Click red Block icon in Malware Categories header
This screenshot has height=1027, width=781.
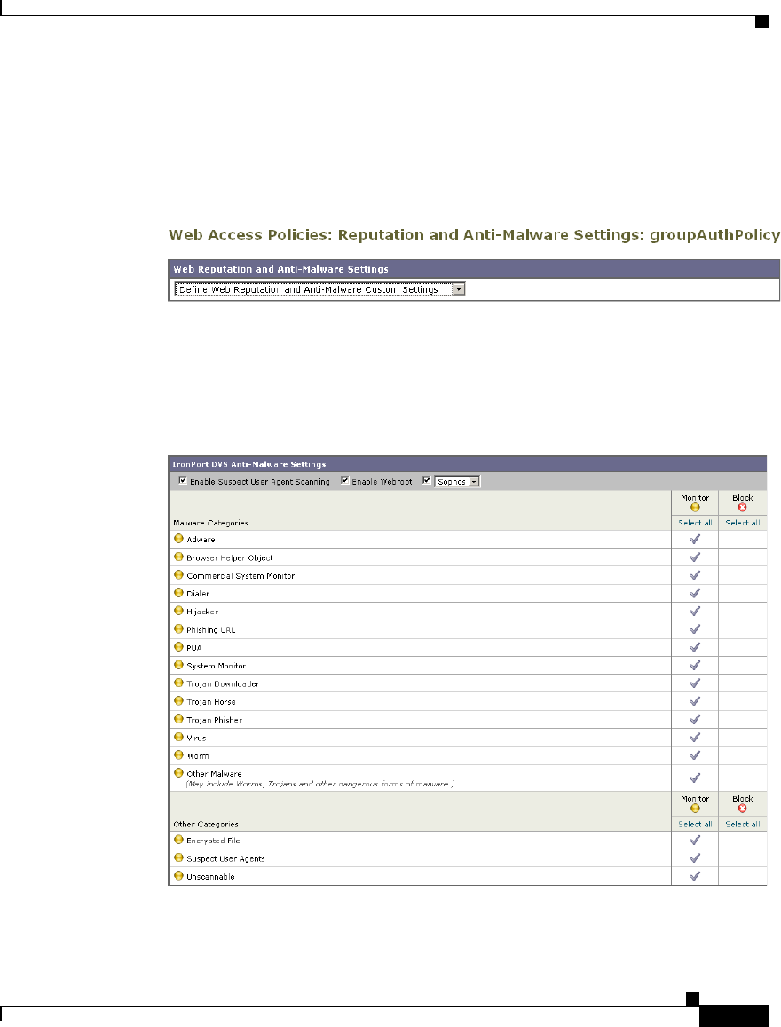[742, 507]
